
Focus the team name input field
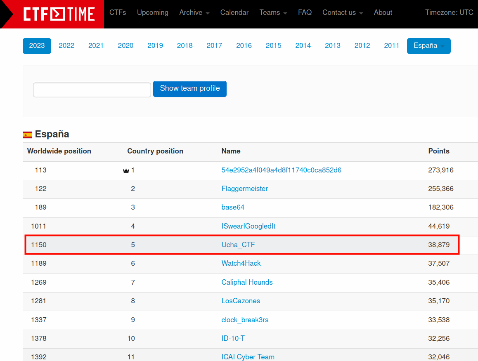(92, 90)
